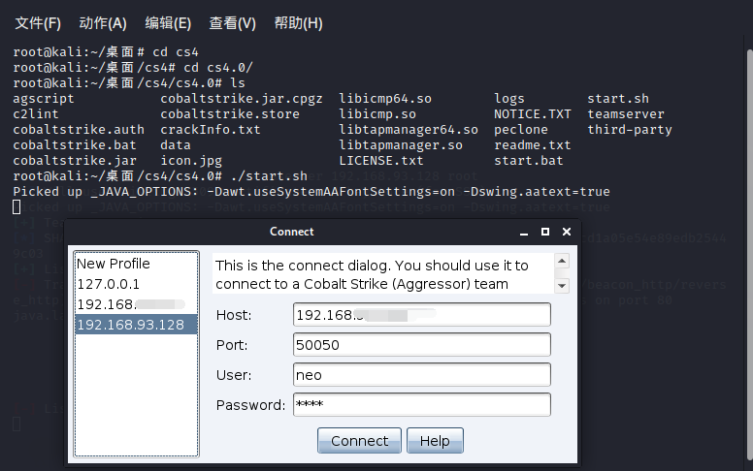
Task: Click the agscript file name
Action: click(44, 99)
